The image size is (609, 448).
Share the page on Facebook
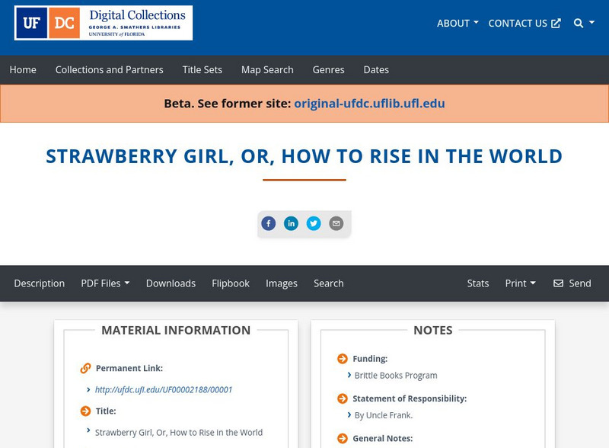269,223
